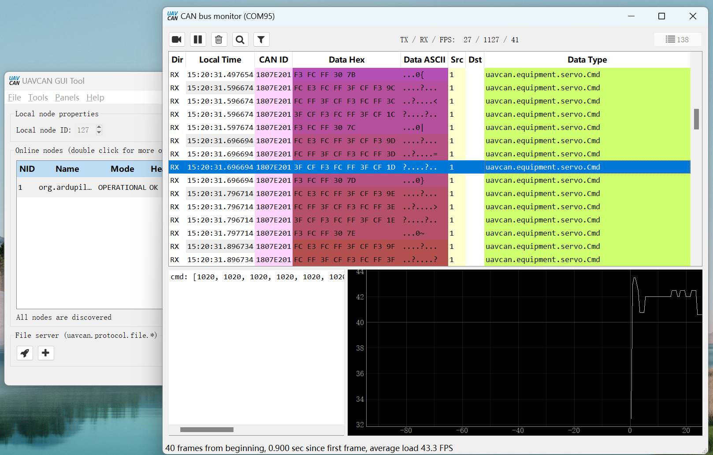
Task: Toggle the frame filter funnel icon
Action: [x=261, y=40]
